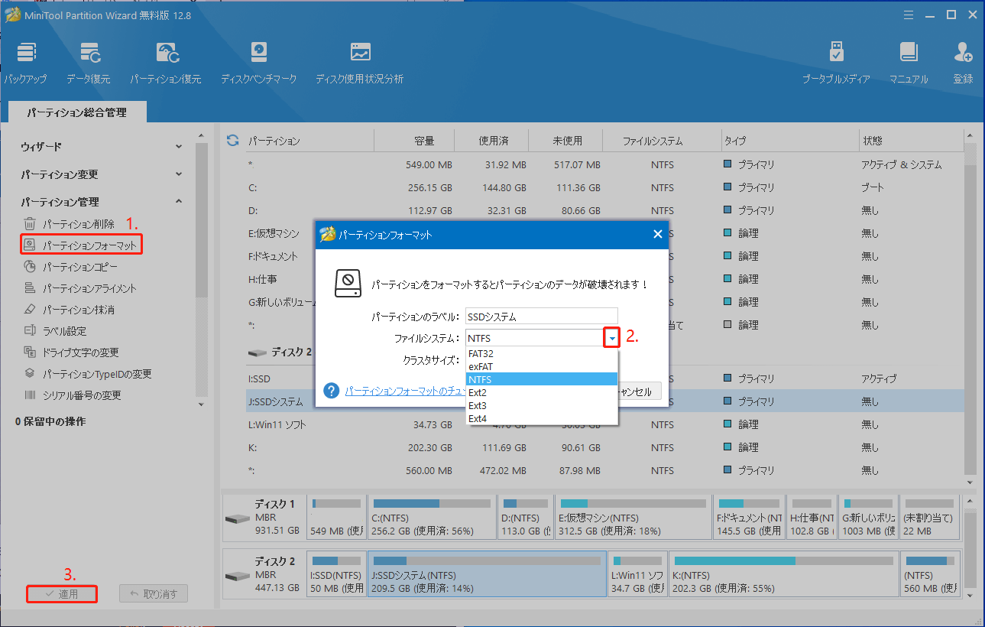Viewport: 985px width, 627px height.
Task: Open ディスク使用状況分析 space analyzer
Action: click(359, 63)
